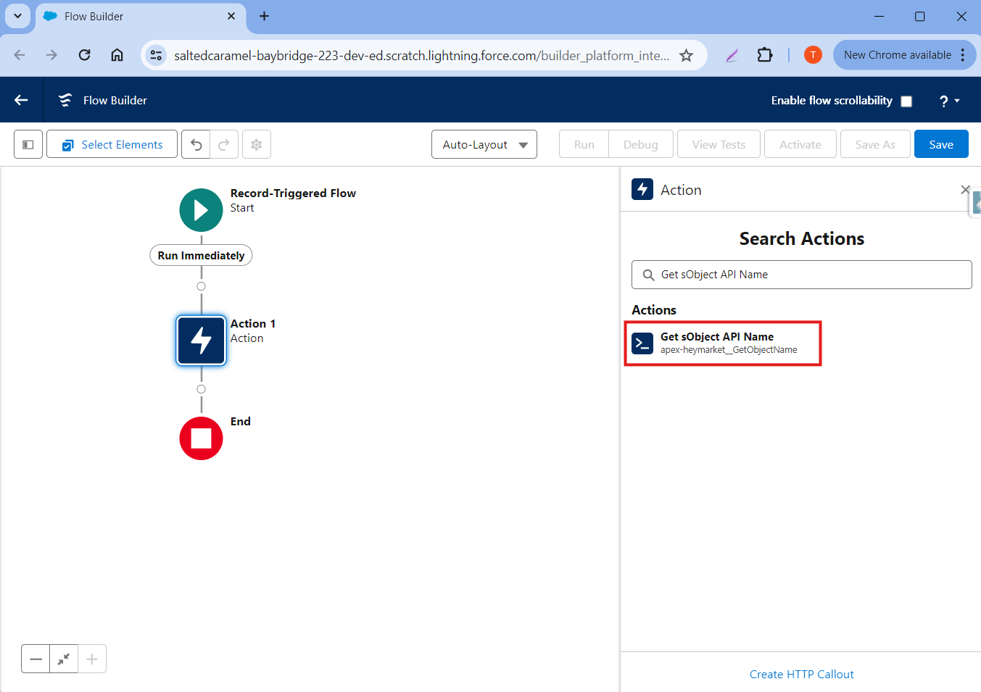The image size is (981, 692).
Task: Zoom in the canvas
Action: [92, 659]
